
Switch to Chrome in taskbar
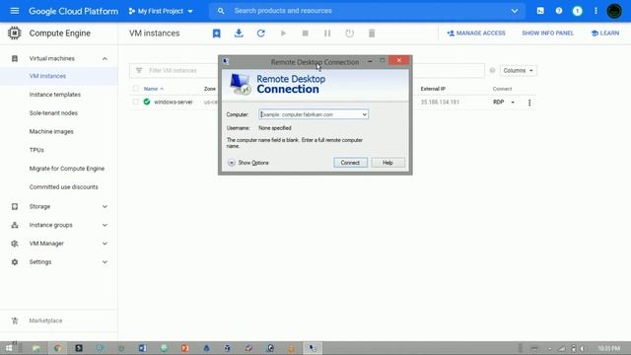pos(57,348)
